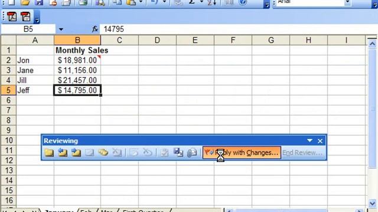Open the Undo history dropdown arrow

[164, 2]
